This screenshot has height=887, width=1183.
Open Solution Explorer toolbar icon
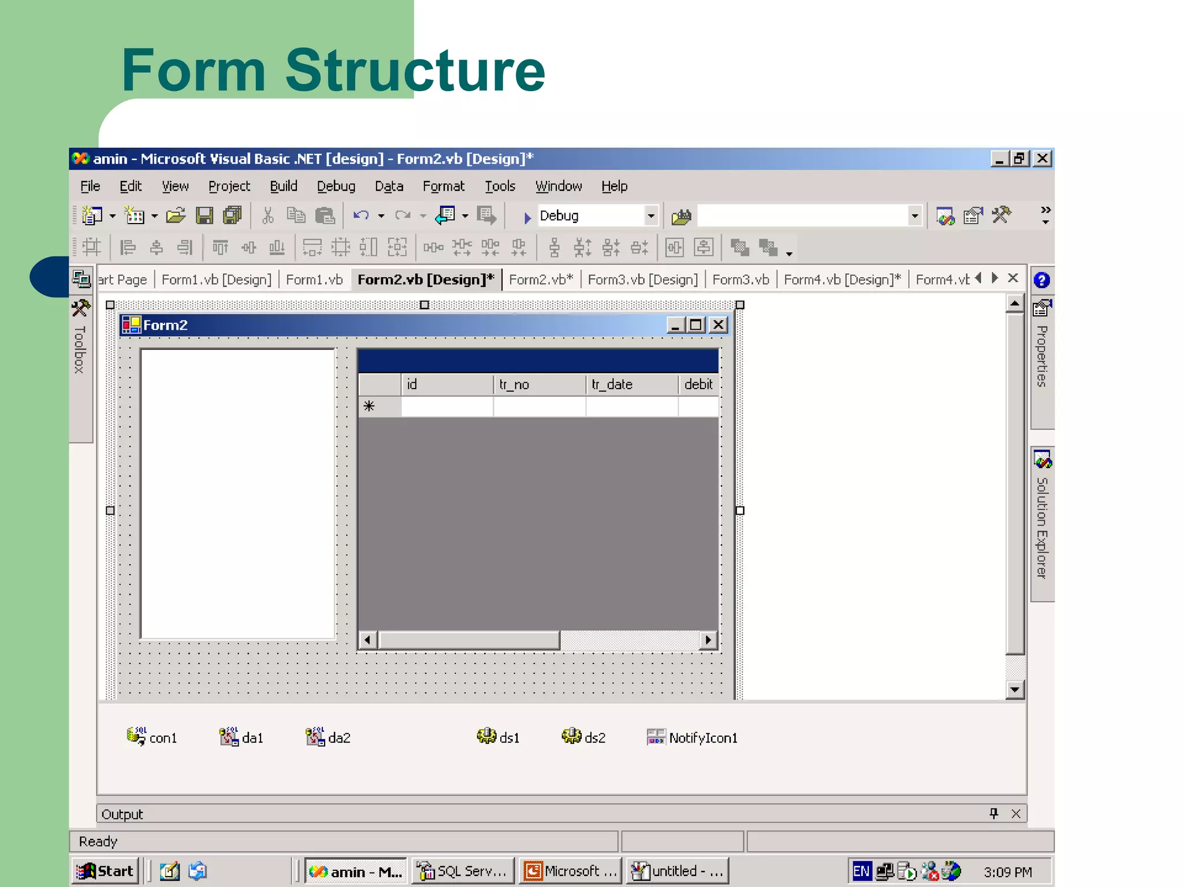pos(946,216)
